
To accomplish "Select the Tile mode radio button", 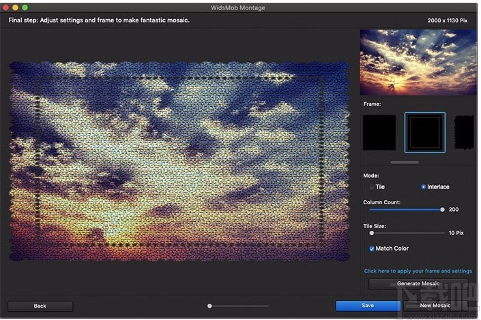I will pyautogui.click(x=372, y=187).
